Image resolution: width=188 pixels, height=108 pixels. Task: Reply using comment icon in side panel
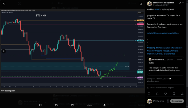[x=149, y=94]
